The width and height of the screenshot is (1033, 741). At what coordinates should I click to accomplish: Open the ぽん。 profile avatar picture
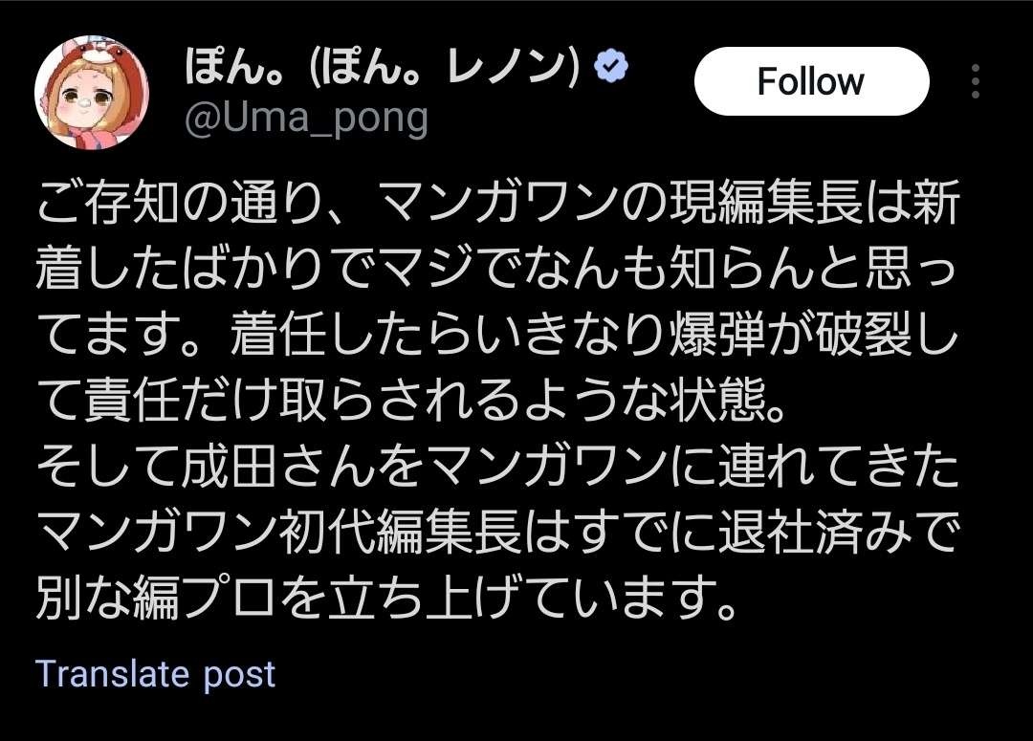coord(92,93)
